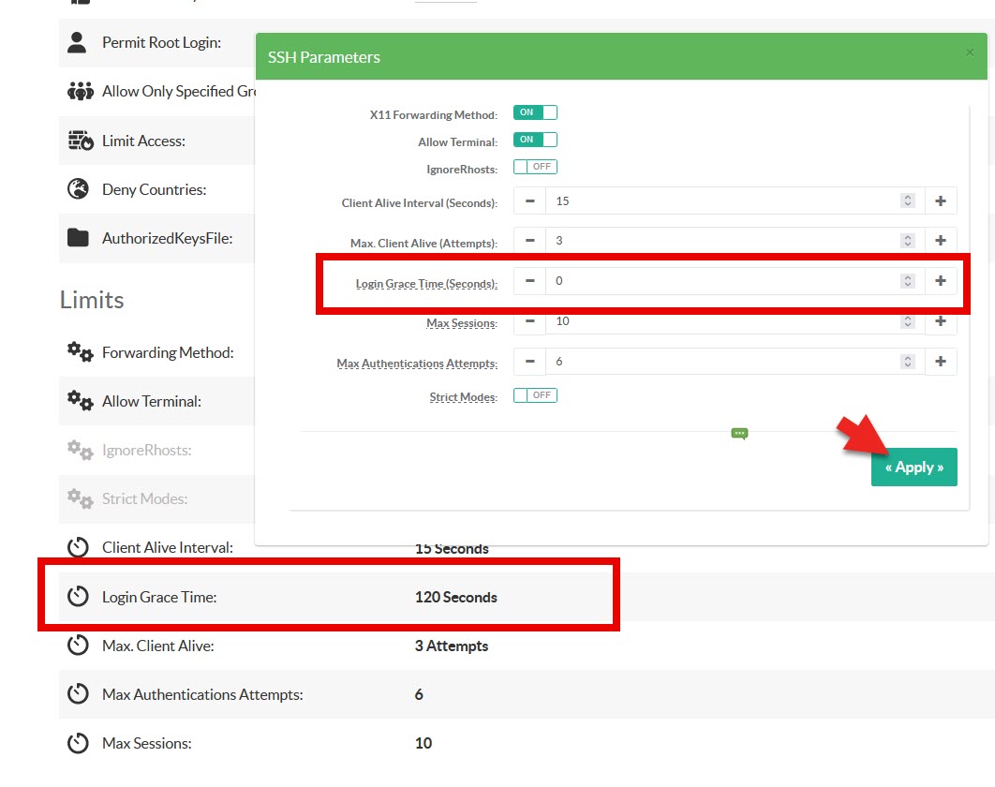Click the Deny Countries globe icon
The width and height of the screenshot is (995, 787).
[79, 189]
